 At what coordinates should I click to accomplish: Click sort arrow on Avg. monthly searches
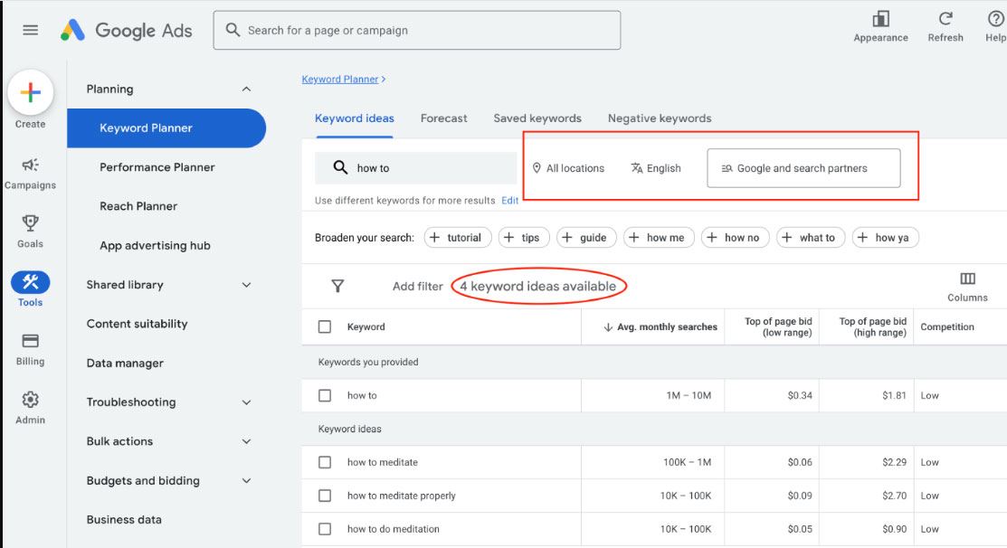pyautogui.click(x=607, y=327)
